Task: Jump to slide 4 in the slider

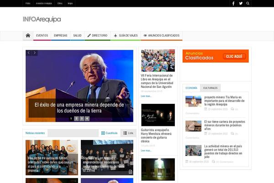Action: (87, 118)
